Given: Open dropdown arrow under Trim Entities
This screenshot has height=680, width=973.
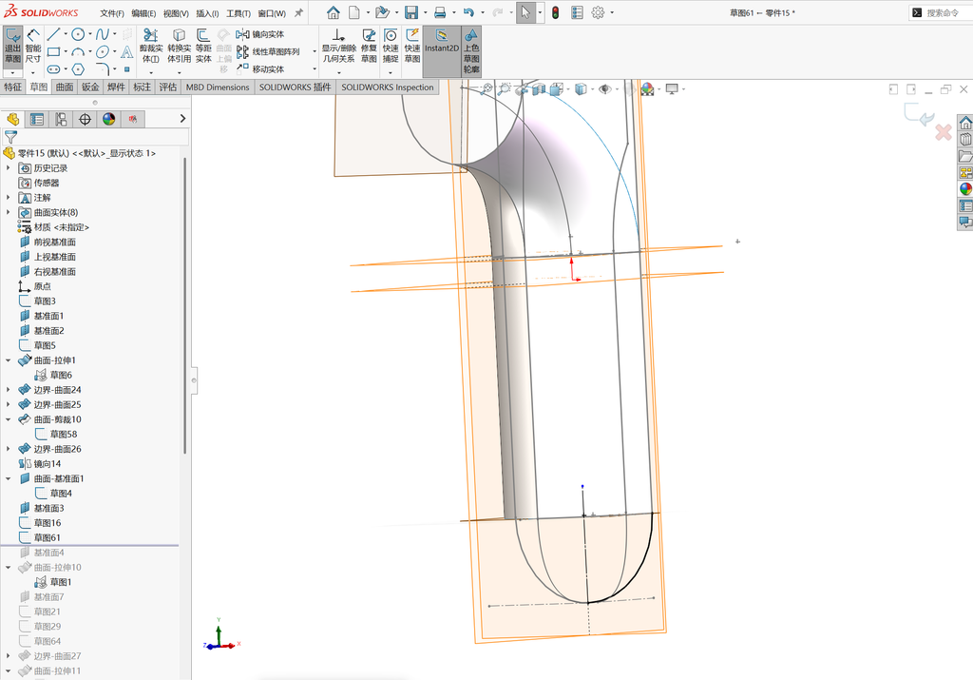Looking at the screenshot, I should pyautogui.click(x=150, y=72).
